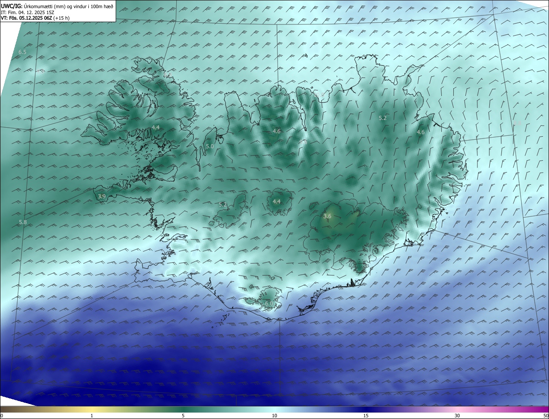Viewport: 549px width, 419px height.
Task: Click the 50 tick on the colour scale
Action: click(x=546, y=416)
